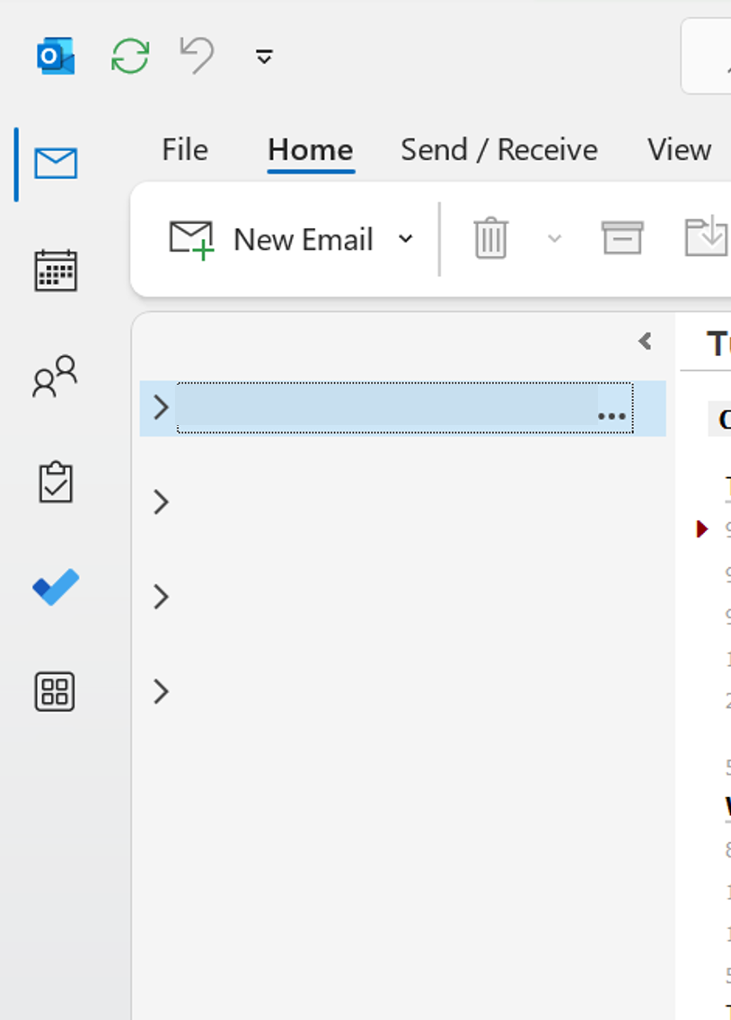This screenshot has width=731, height=1020.
Task: Open the New Email dropdown arrow
Action: 405,239
